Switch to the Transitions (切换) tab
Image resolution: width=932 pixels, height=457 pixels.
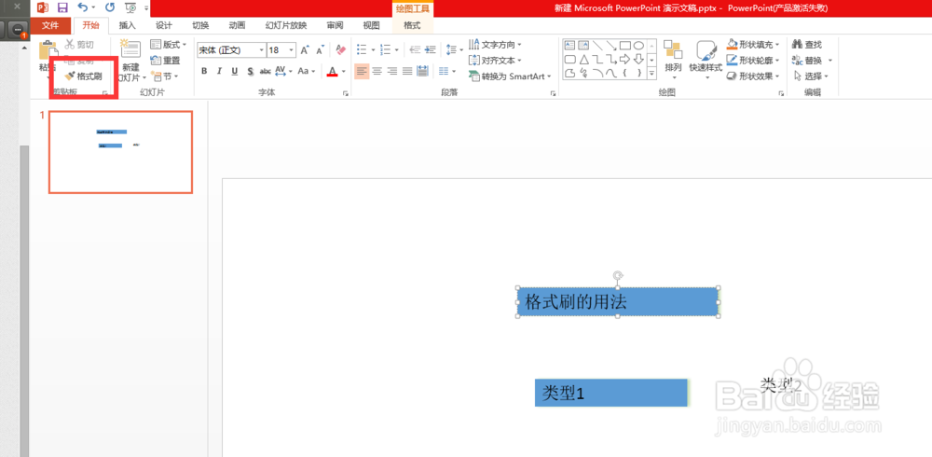[200, 25]
